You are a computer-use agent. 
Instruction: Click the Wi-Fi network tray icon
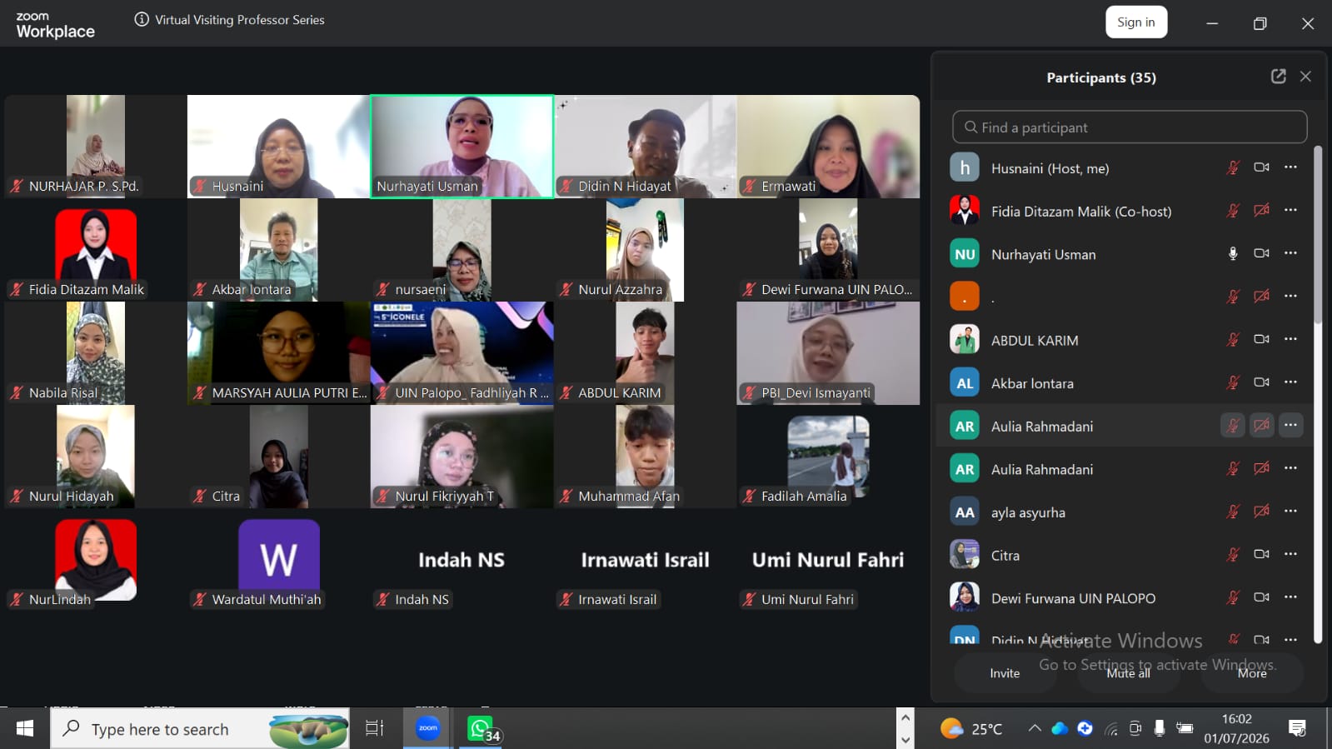[x=1111, y=729]
